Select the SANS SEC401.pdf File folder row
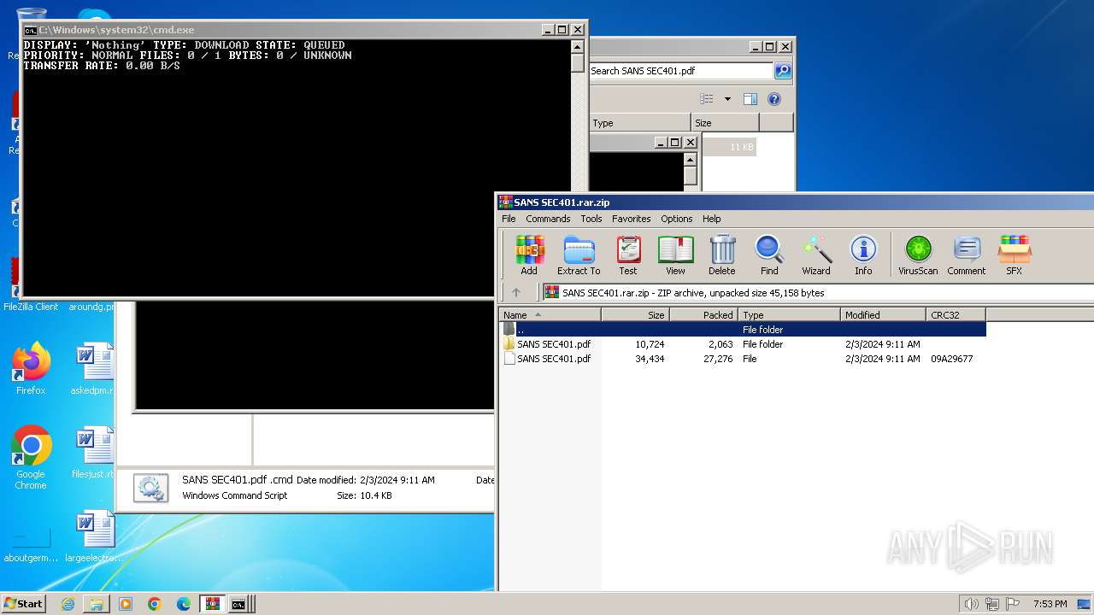Screen dimensions: 1094x615 coord(743,344)
